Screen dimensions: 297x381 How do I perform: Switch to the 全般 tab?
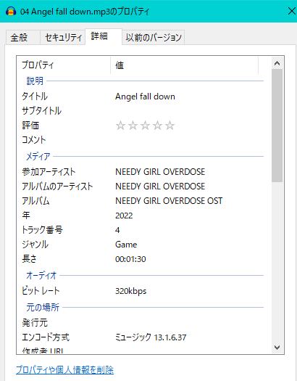point(22,38)
